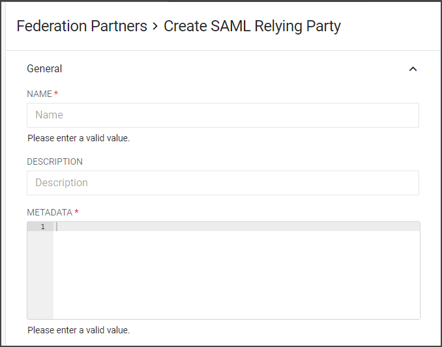Click the red asterisk beside METADATA
Image resolution: width=442 pixels, height=347 pixels.
click(76, 212)
